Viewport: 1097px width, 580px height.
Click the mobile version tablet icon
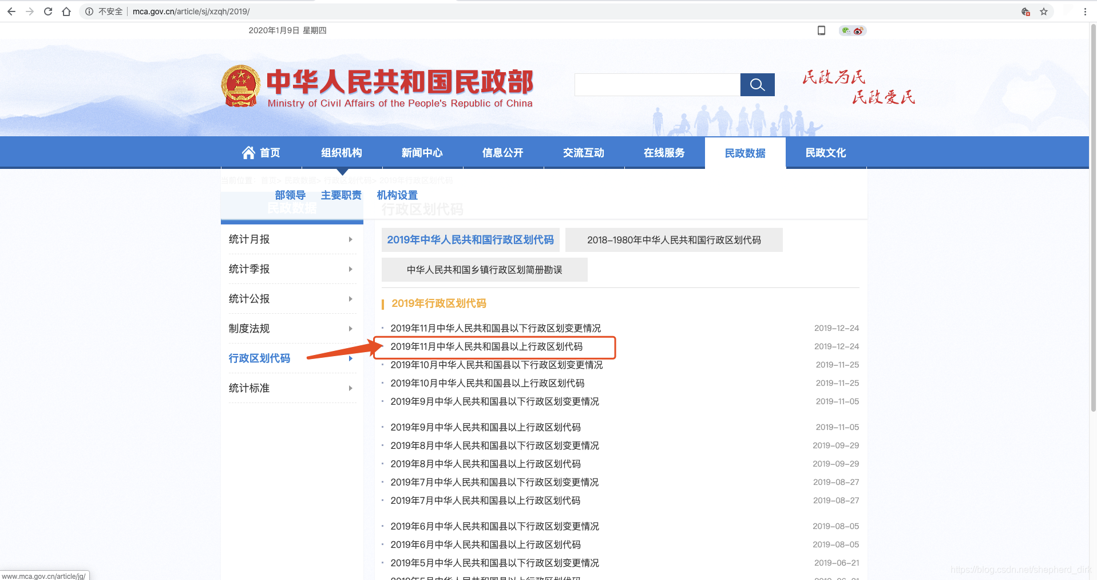click(x=821, y=30)
